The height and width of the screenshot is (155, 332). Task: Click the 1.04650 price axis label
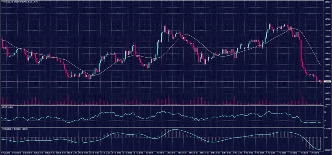tap(327, 104)
